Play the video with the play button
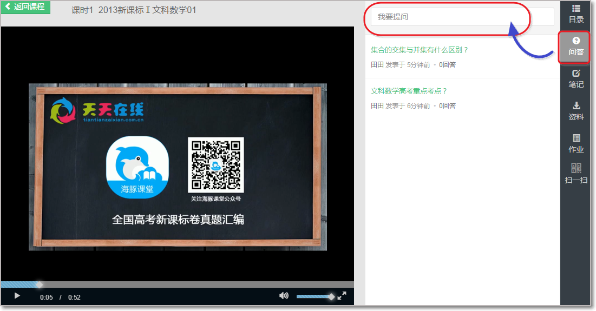The image size is (596, 311). 17,296
